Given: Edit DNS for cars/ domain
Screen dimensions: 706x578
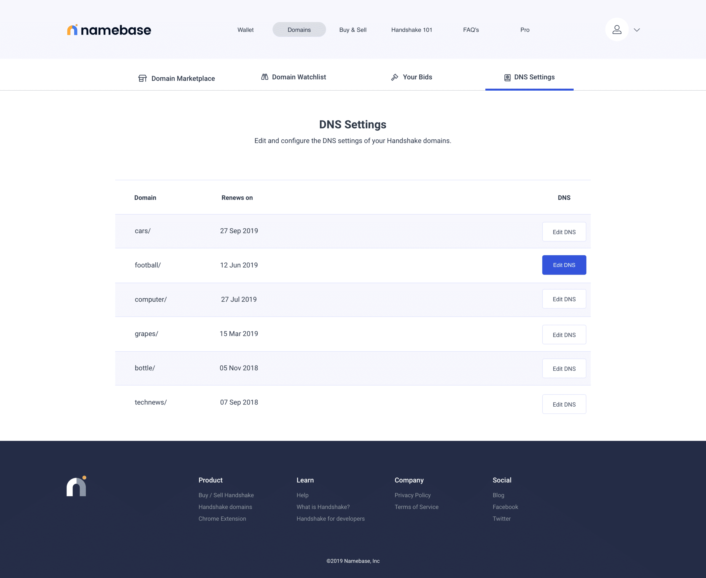Looking at the screenshot, I should click(x=564, y=232).
